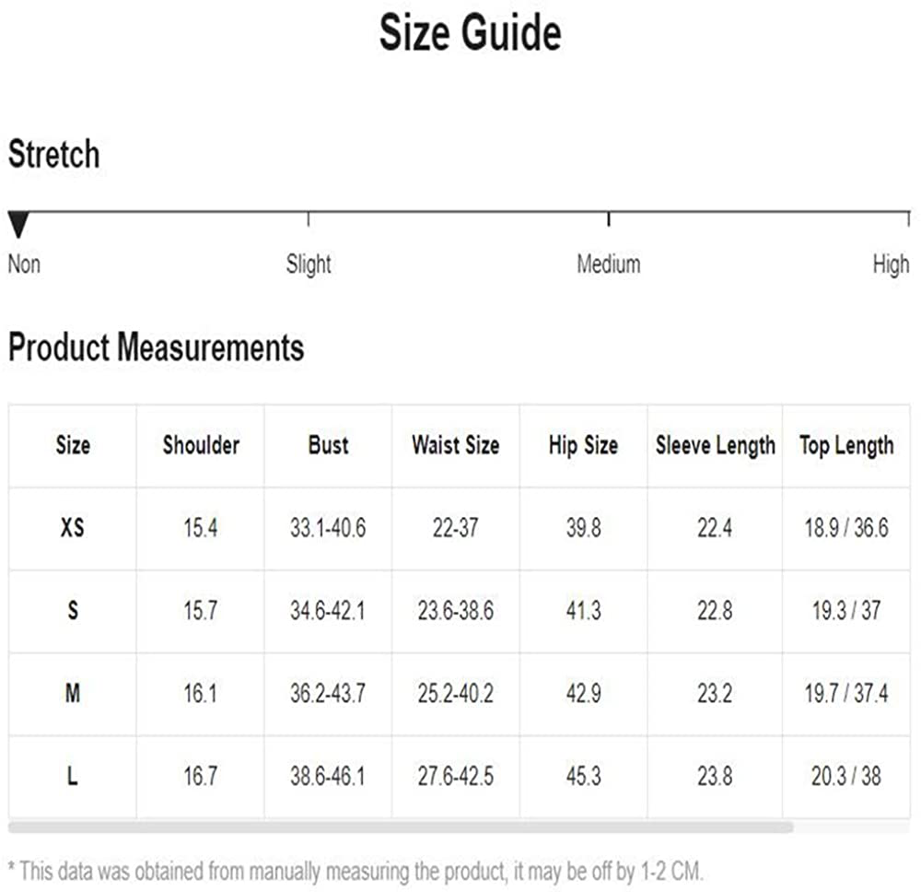Click the Waist Size column header
921x892 pixels.
tap(456, 445)
